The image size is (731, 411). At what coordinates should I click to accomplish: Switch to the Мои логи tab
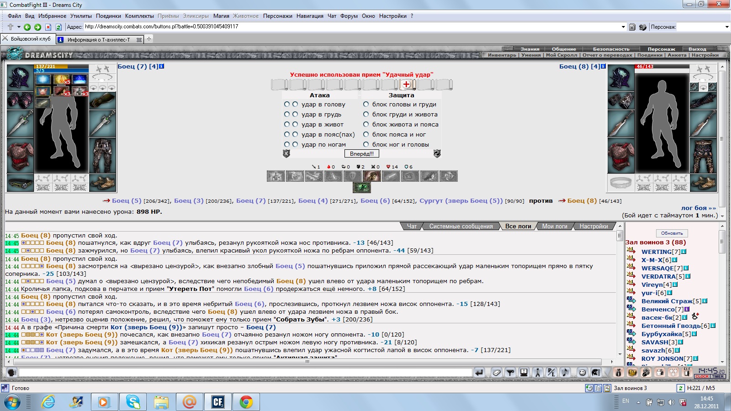point(555,226)
